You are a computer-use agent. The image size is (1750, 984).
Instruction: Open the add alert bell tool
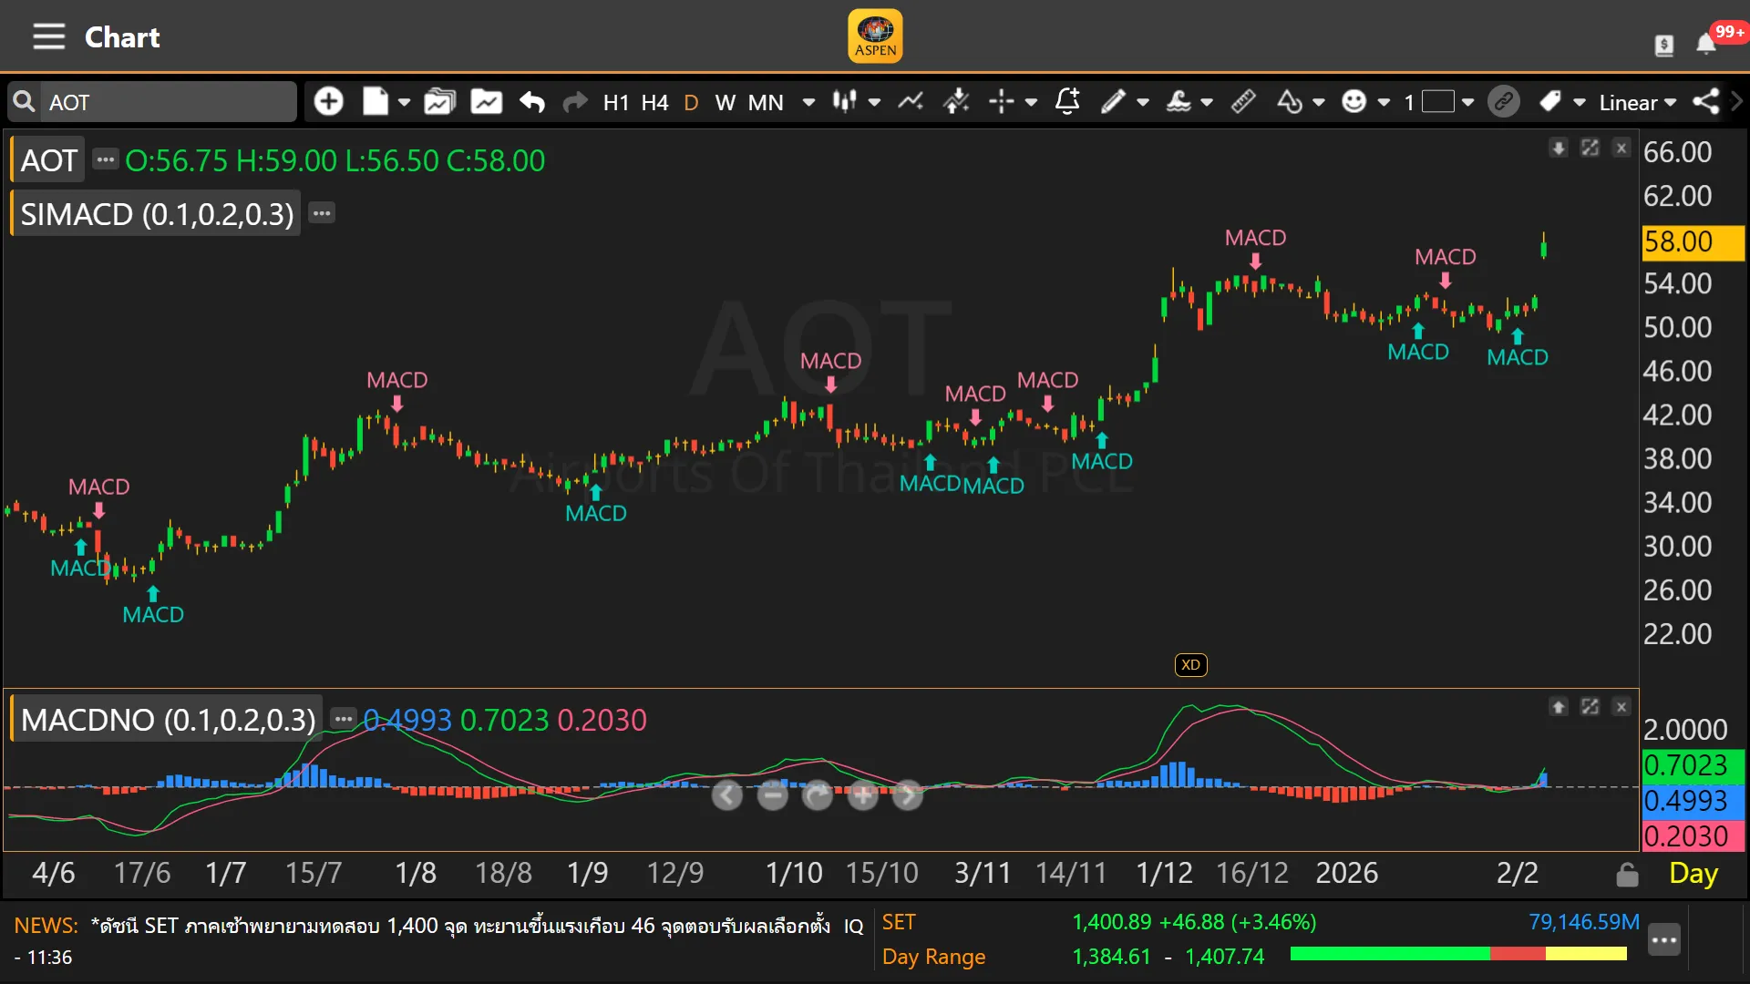coord(1067,101)
